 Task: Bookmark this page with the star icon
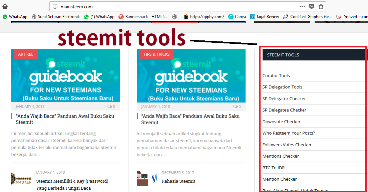point(321,6)
